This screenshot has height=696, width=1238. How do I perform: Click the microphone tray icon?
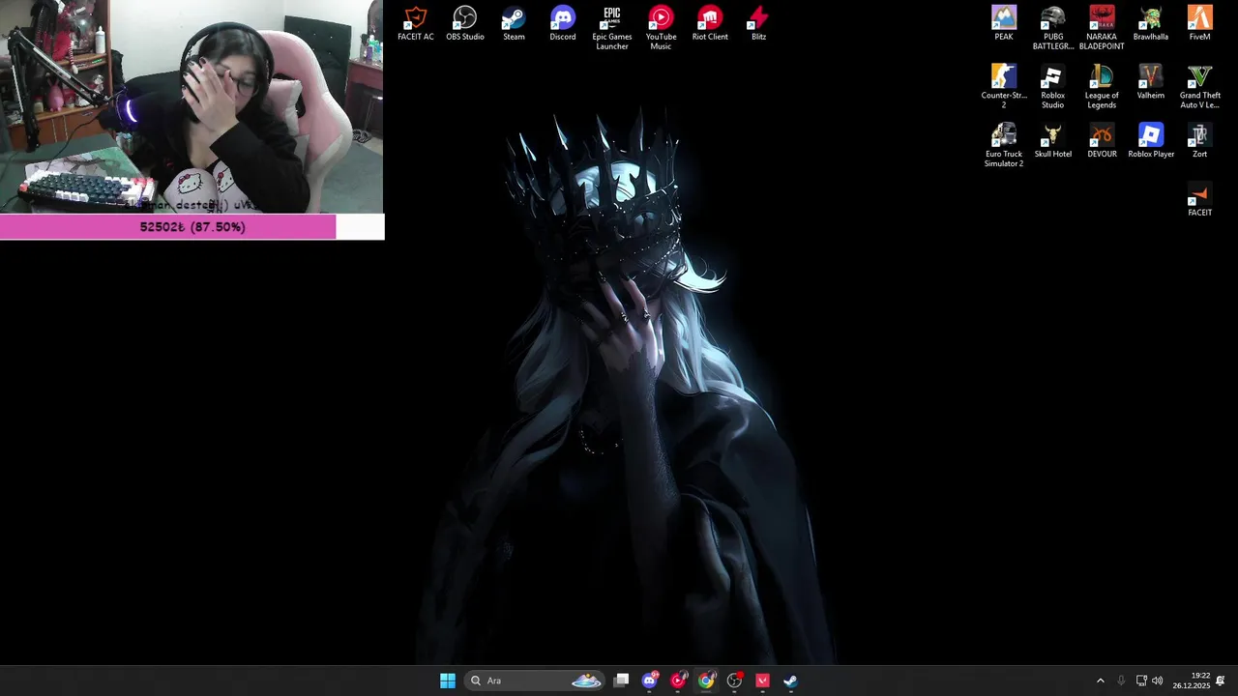coord(1121,681)
